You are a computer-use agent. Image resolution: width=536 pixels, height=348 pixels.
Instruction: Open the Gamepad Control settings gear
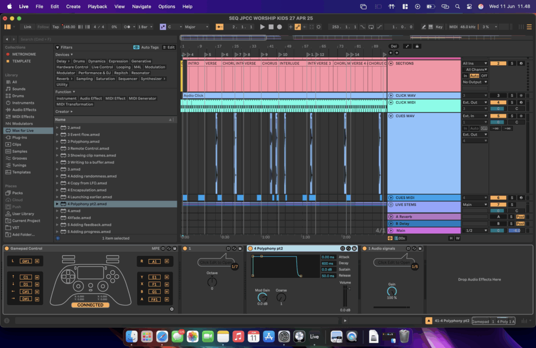(172, 309)
